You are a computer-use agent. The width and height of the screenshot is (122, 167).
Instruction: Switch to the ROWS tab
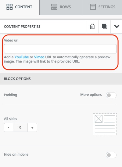point(60,7)
